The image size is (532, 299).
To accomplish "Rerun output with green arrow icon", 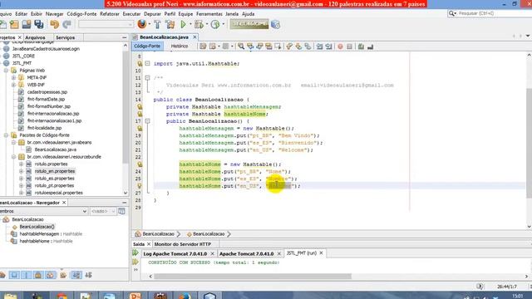I will [x=135, y=252].
